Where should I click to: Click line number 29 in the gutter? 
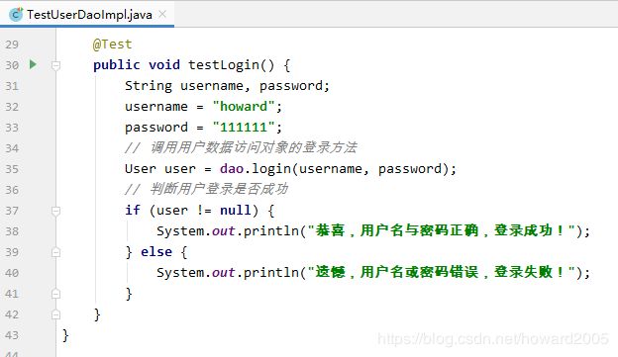point(12,45)
